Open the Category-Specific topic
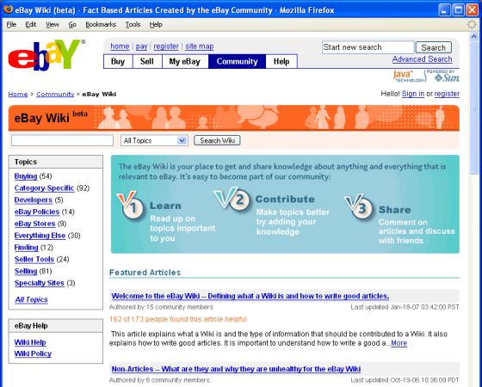 pos(44,188)
